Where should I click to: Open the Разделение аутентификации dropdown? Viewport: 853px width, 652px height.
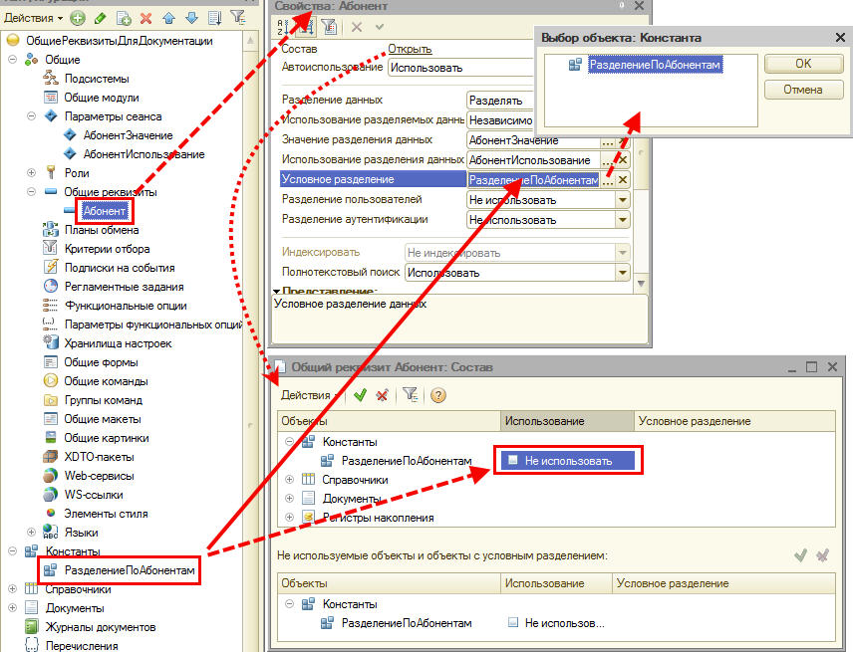(623, 220)
